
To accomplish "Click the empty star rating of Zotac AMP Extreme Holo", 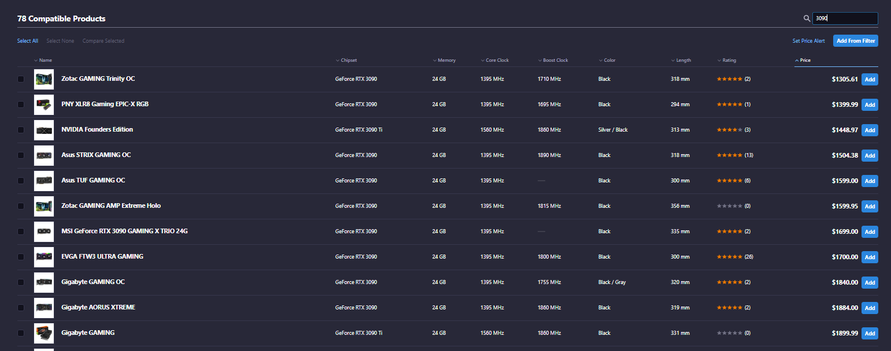I will (730, 206).
